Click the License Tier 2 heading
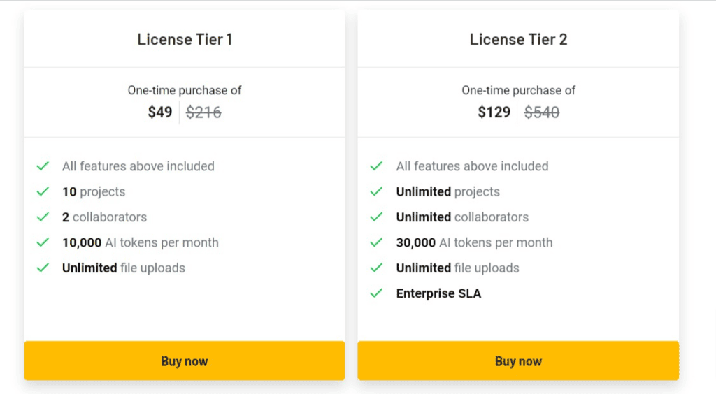The width and height of the screenshot is (716, 394). click(x=519, y=39)
